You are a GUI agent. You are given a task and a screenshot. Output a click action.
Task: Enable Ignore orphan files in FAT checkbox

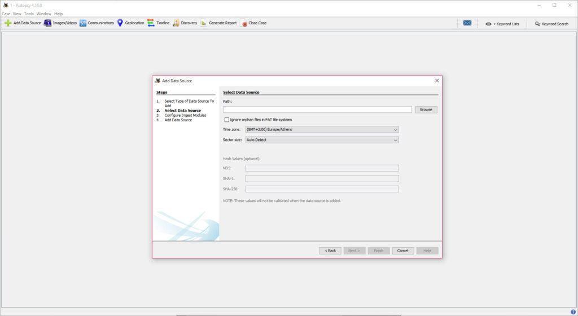(227, 120)
